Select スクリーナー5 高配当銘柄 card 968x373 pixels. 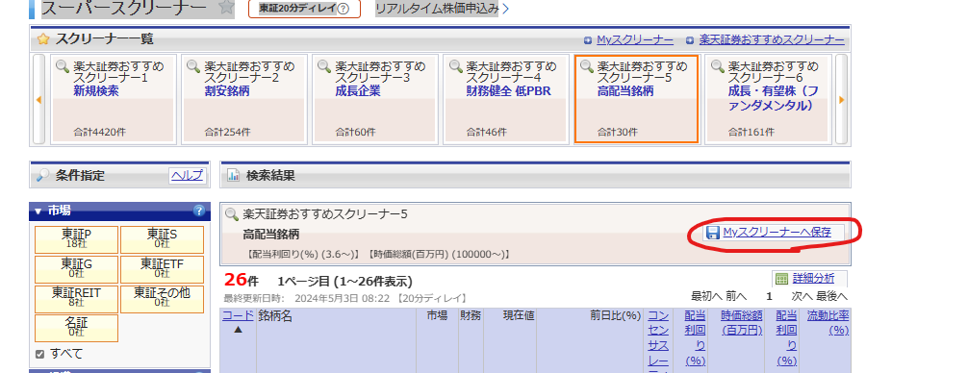(636, 99)
